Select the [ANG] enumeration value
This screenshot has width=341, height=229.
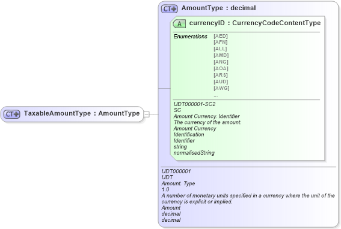point(221,62)
